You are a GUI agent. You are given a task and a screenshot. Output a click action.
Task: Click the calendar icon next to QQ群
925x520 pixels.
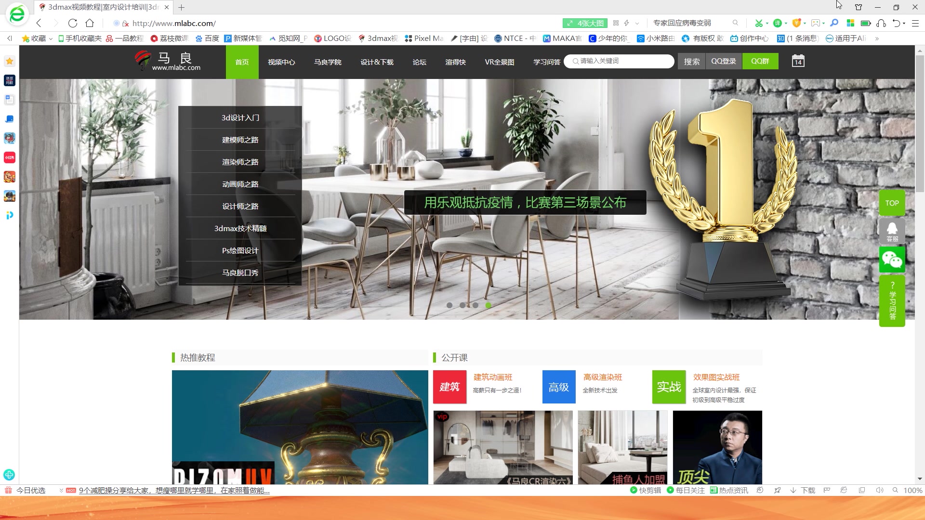tap(798, 61)
